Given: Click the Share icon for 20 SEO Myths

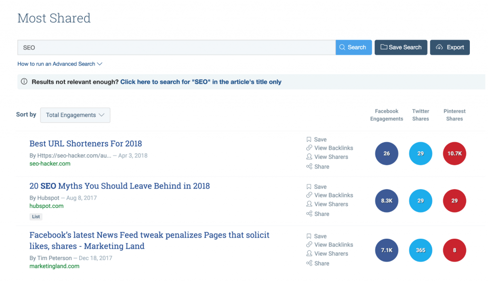Looking at the screenshot, I should click(309, 214).
